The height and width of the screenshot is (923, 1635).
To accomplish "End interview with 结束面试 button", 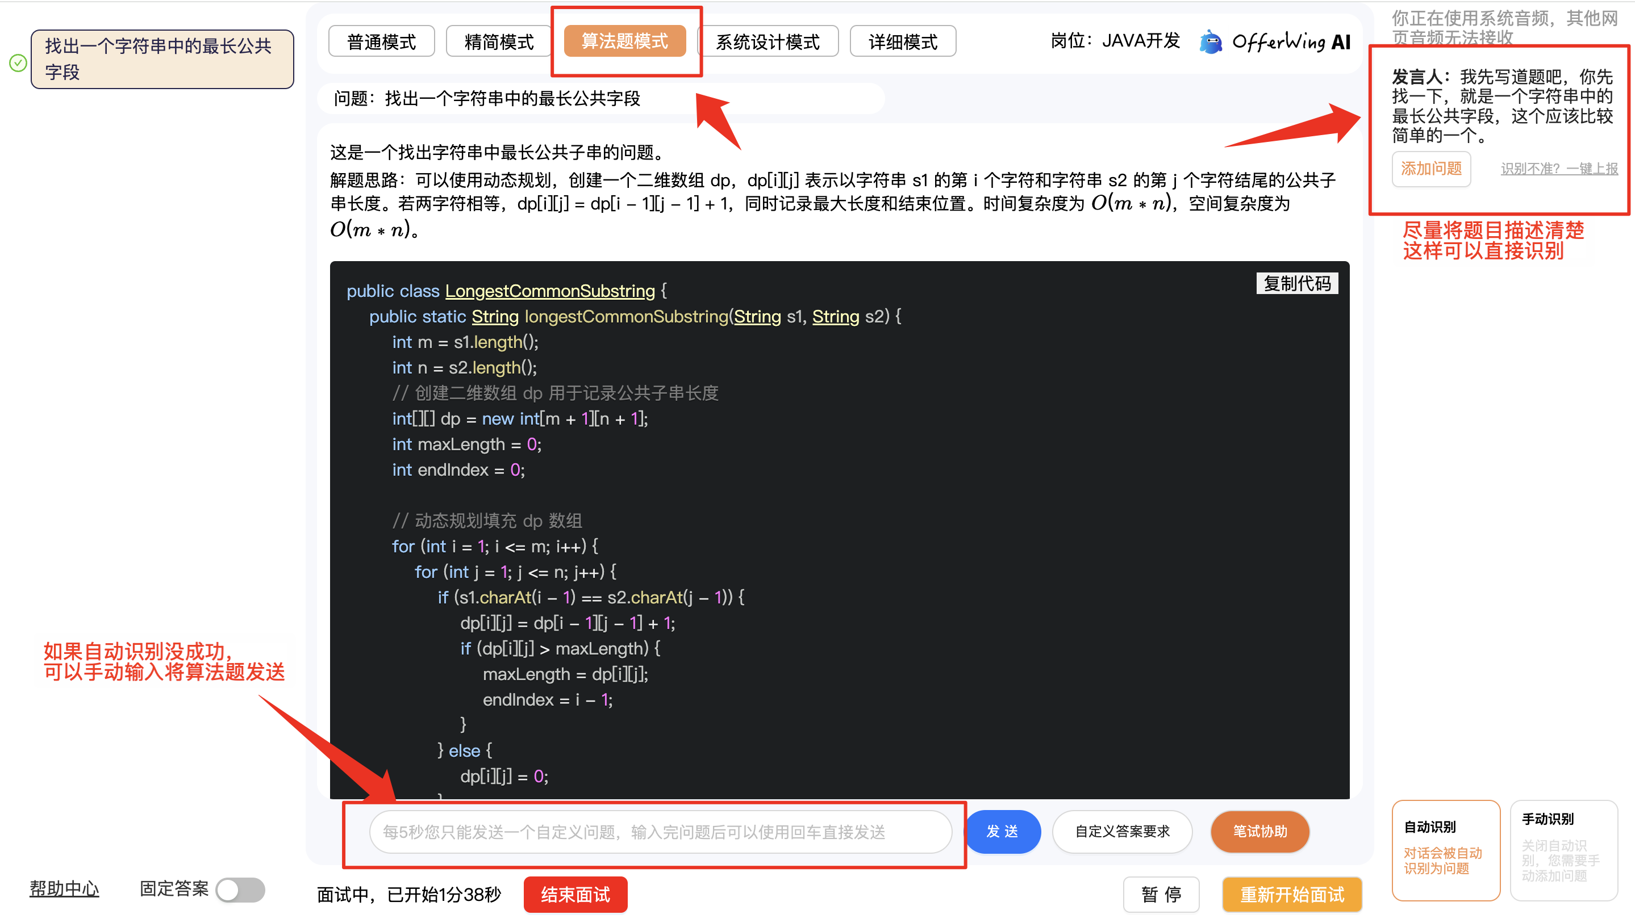I will [x=575, y=895].
